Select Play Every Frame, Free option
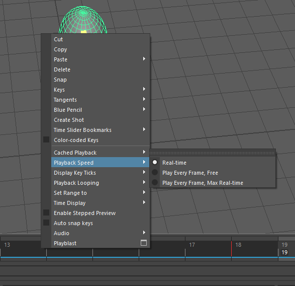 (213, 173)
